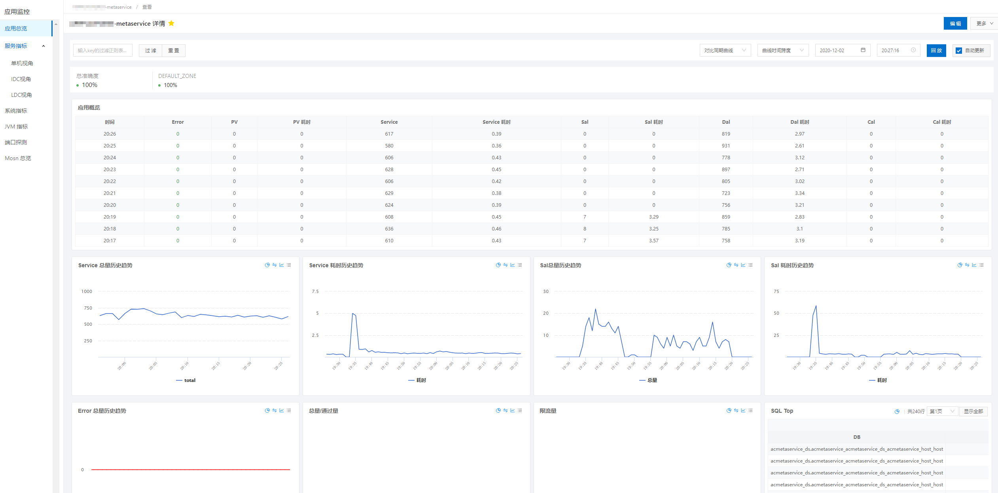Toggle the total legend on Service 总量 chart

(186, 380)
